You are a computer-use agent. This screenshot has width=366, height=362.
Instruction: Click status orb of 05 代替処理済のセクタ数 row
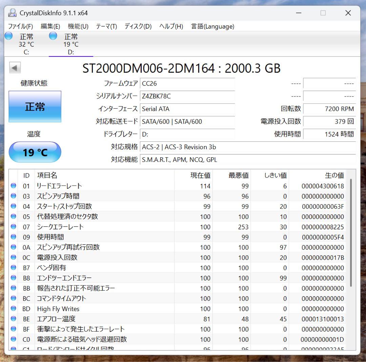(x=14, y=217)
